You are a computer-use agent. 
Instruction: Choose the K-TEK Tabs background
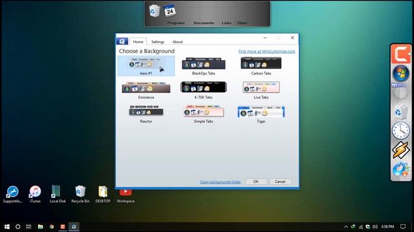click(204, 90)
